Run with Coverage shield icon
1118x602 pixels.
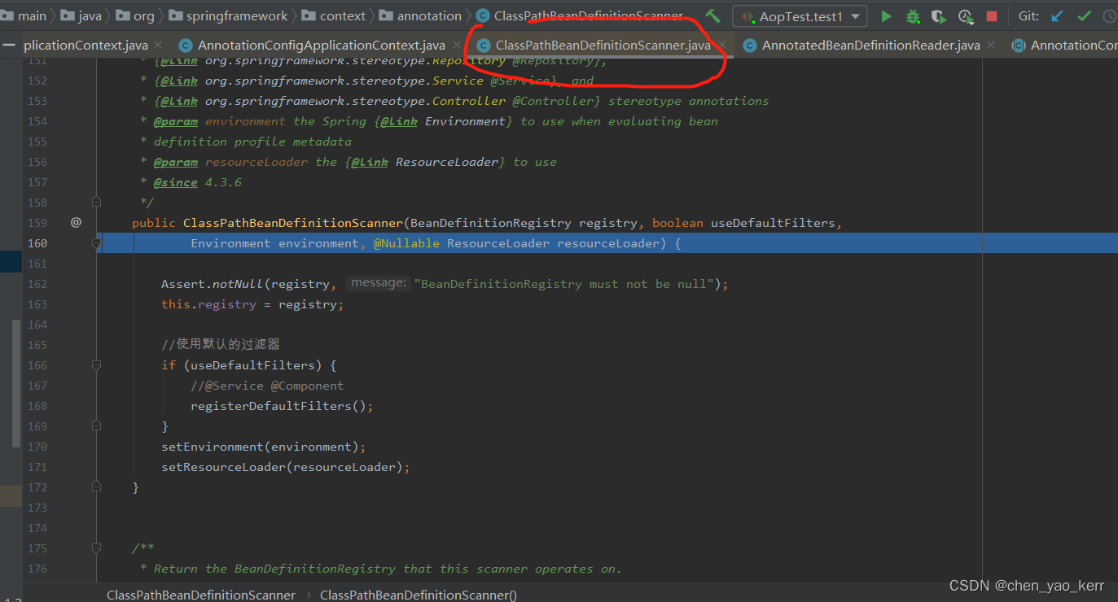(939, 16)
